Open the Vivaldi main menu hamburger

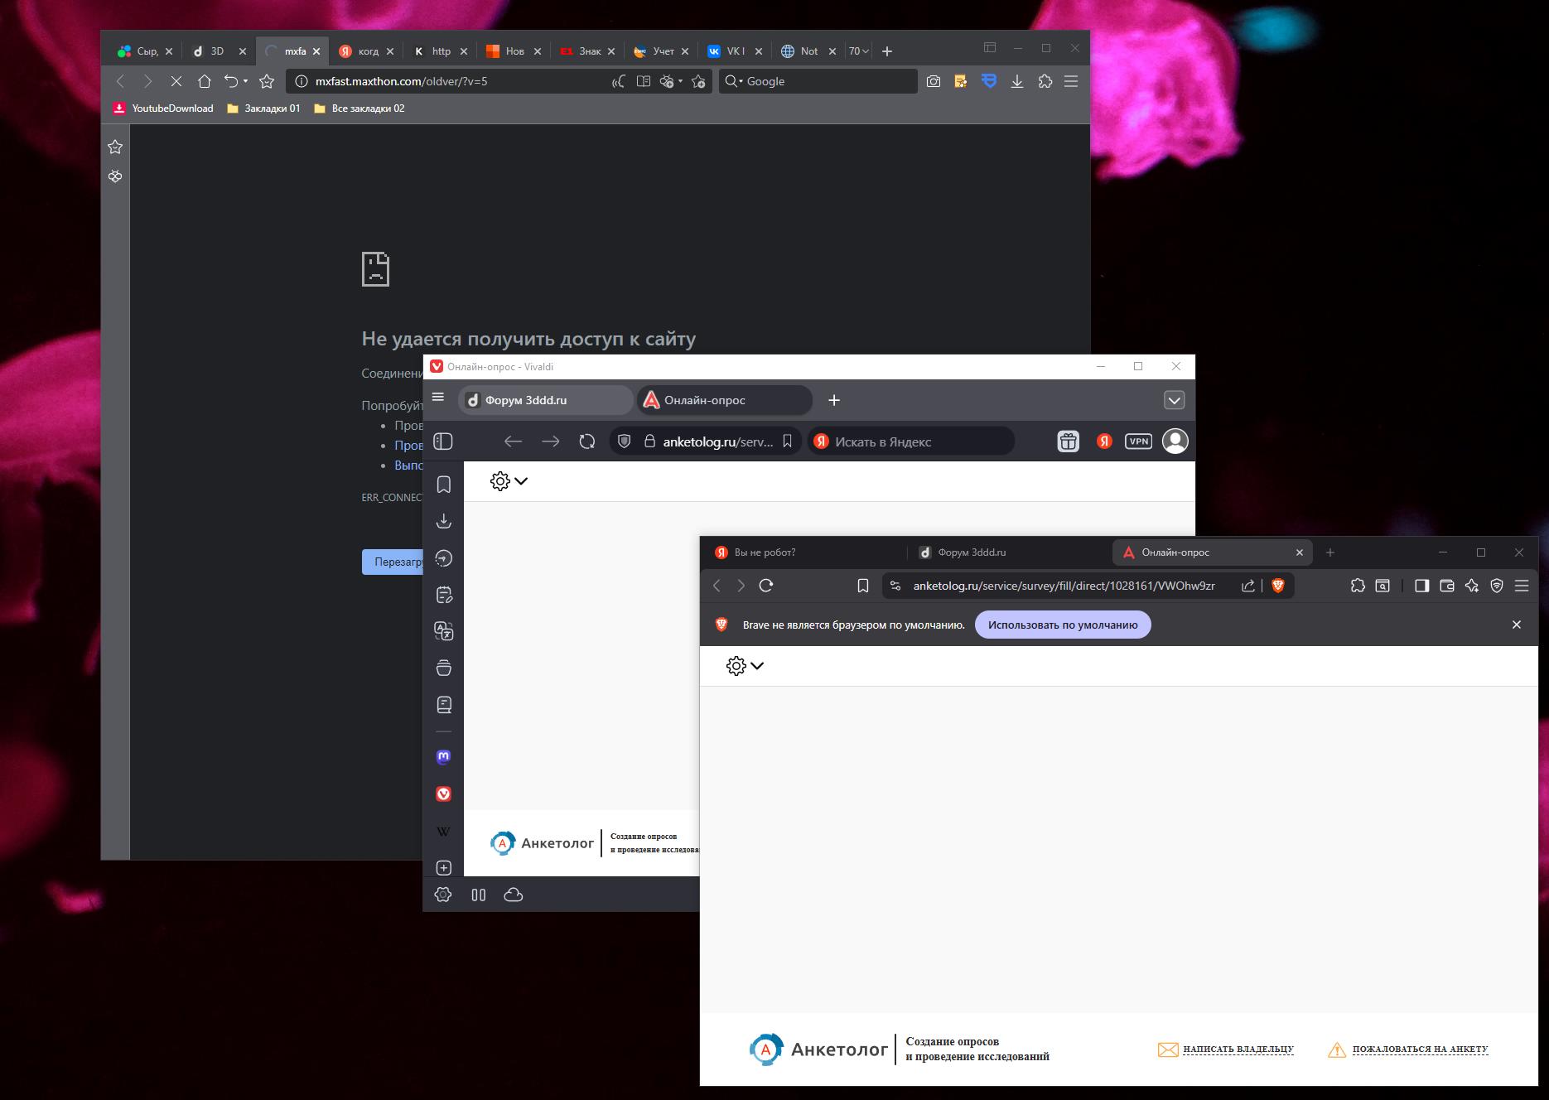(438, 398)
